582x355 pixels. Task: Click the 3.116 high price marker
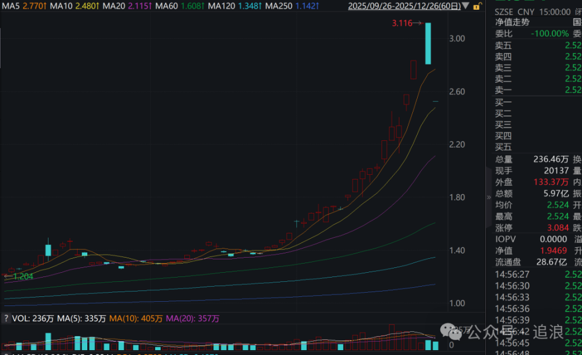(403, 24)
